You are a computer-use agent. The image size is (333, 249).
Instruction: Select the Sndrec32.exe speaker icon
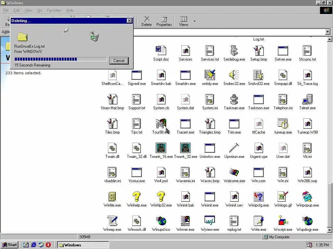234,75
